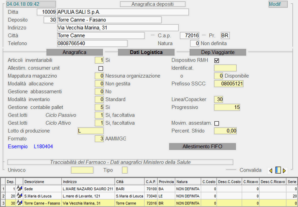Switch to the Anagrafica tab

(74, 52)
